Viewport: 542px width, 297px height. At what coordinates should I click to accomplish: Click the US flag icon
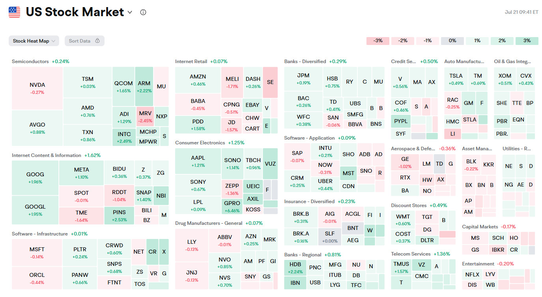(x=15, y=12)
